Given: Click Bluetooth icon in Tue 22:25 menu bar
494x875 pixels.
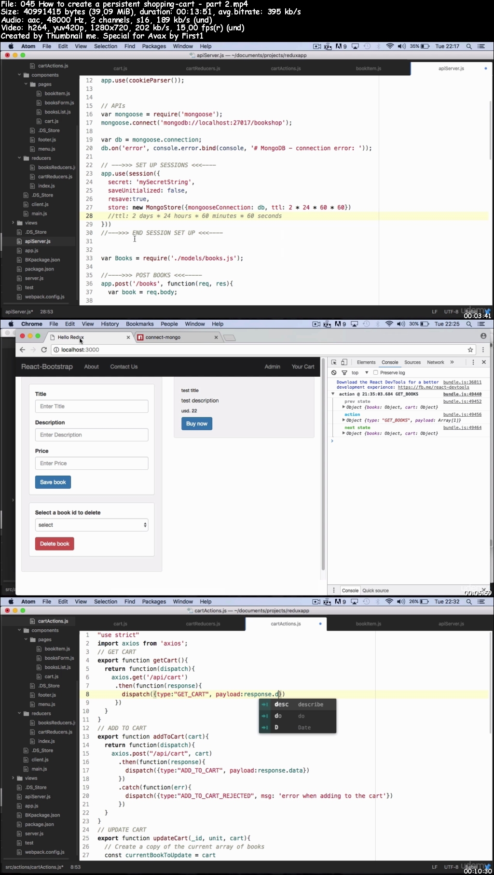Looking at the screenshot, I should [378, 324].
